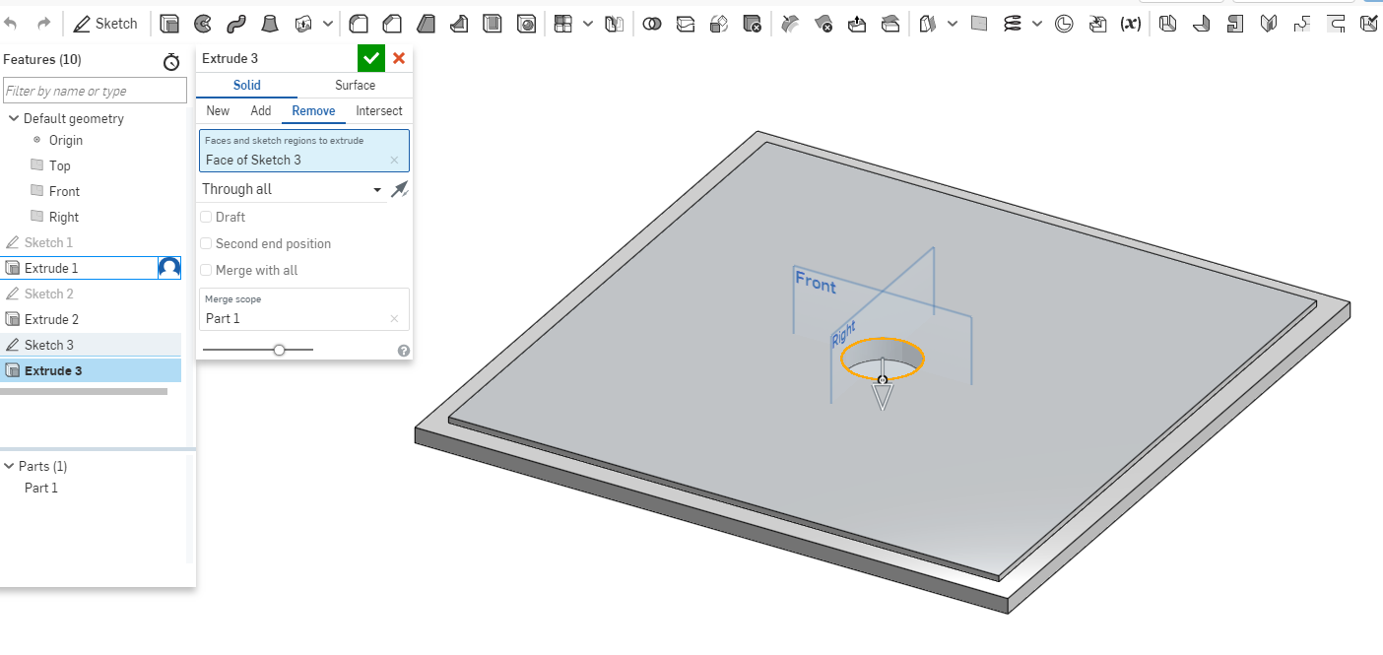Choose the Remove result option
Image resolution: width=1383 pixels, height=655 pixels.
pos(313,110)
